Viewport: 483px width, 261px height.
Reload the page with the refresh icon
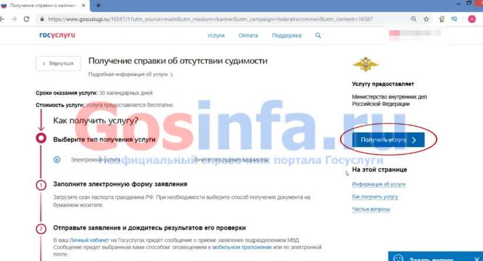click(x=26, y=19)
